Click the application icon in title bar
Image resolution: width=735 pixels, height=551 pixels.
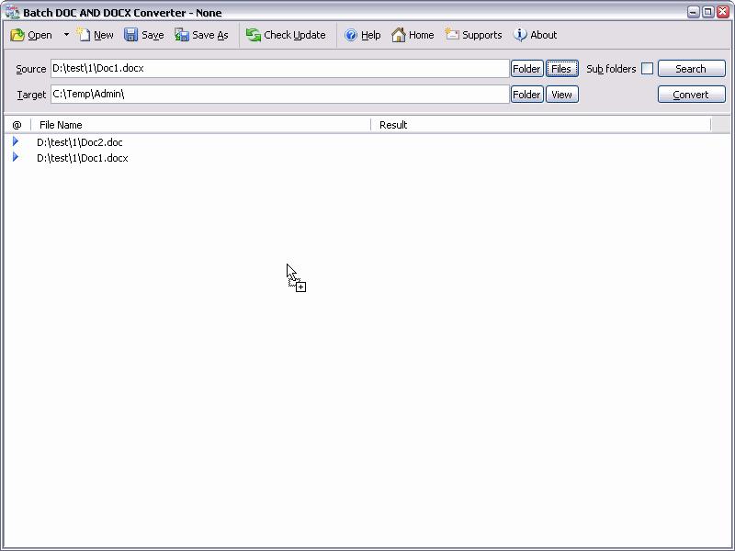(x=12, y=12)
